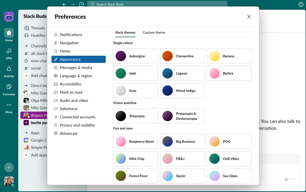Switch to the Custom theme tab
This screenshot has height=192, width=306.
point(154,32)
